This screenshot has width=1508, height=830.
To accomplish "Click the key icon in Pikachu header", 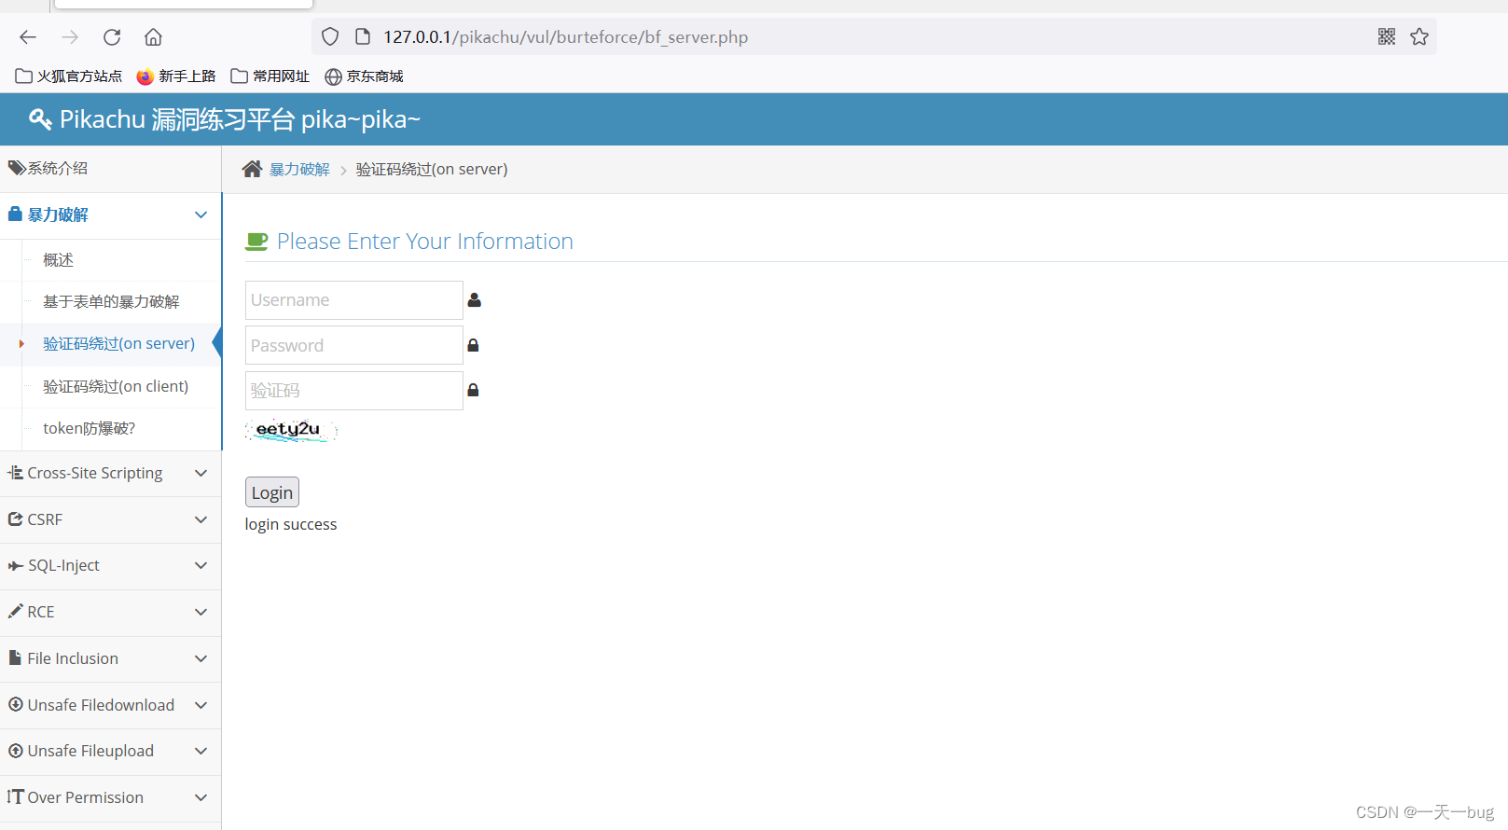I will tap(40, 119).
